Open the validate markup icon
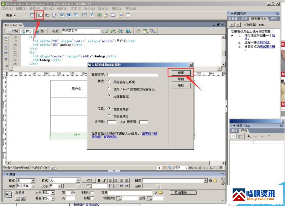Image resolution: width=285 pixels, height=206 pixels. (113, 31)
